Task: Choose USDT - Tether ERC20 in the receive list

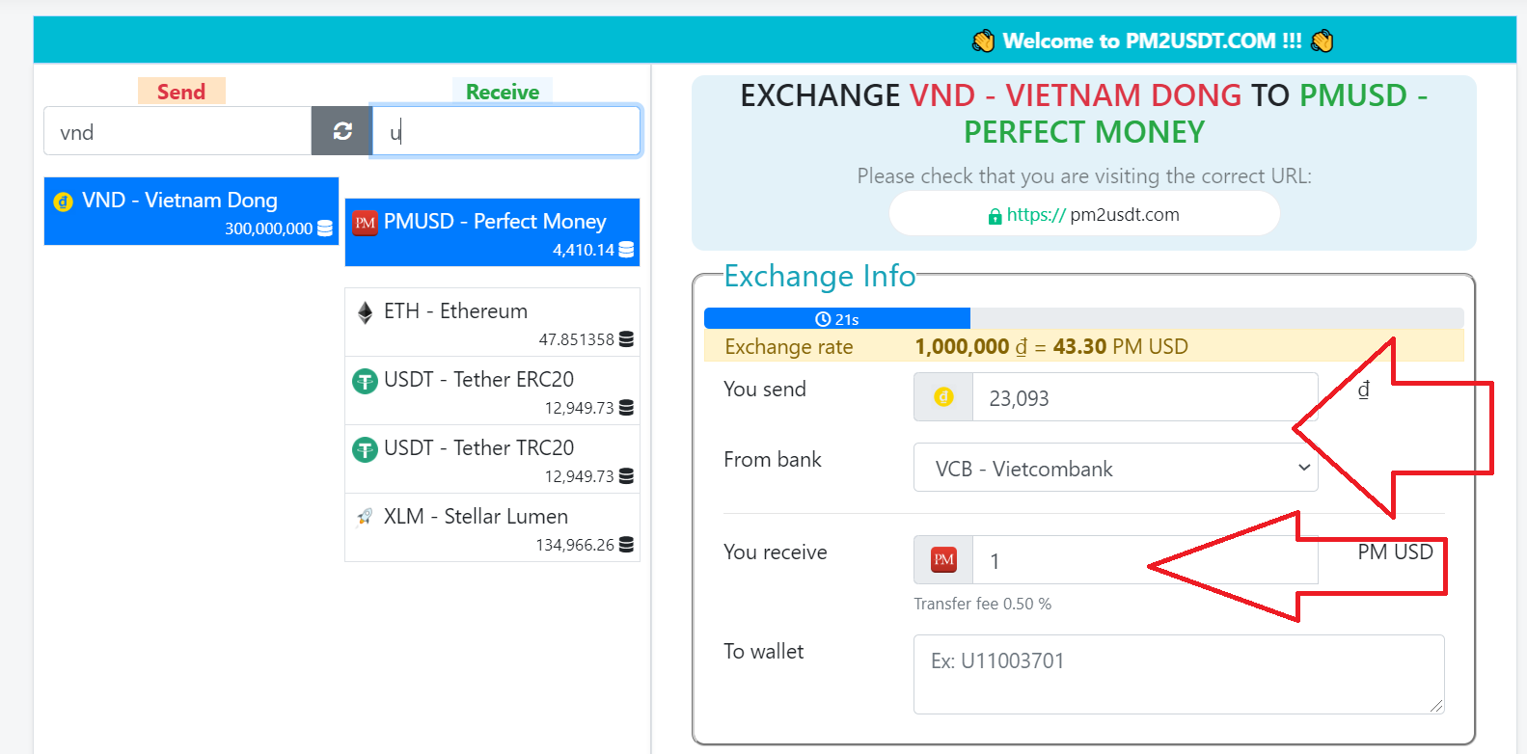Action: [x=492, y=390]
